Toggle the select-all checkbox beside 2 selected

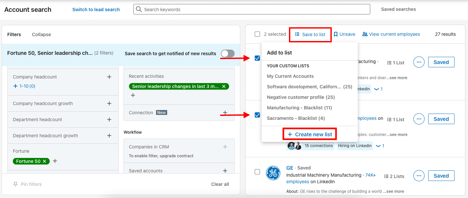coord(257,34)
